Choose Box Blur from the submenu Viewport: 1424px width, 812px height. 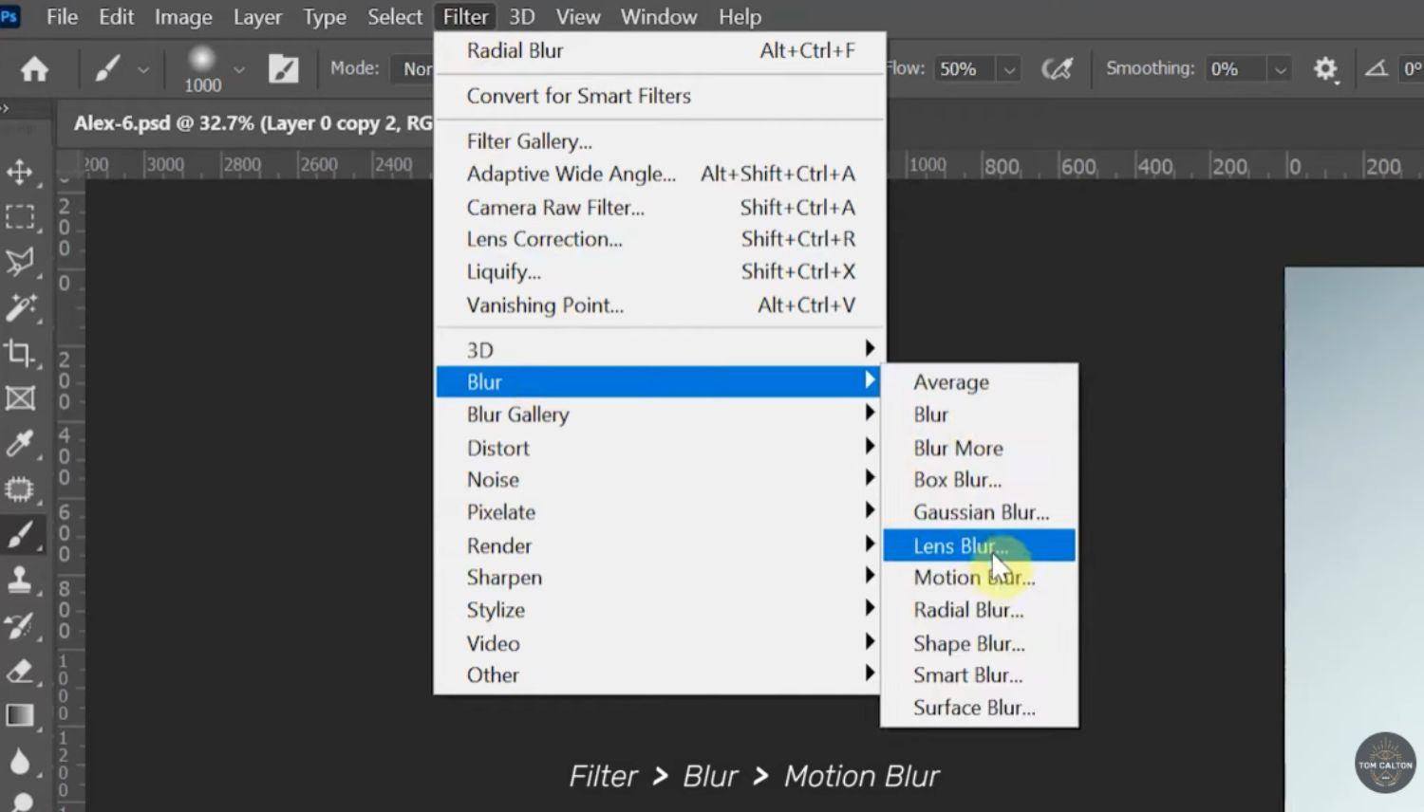(979, 480)
